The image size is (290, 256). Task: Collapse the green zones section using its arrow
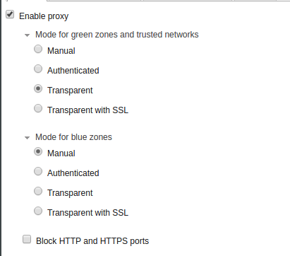click(x=28, y=35)
